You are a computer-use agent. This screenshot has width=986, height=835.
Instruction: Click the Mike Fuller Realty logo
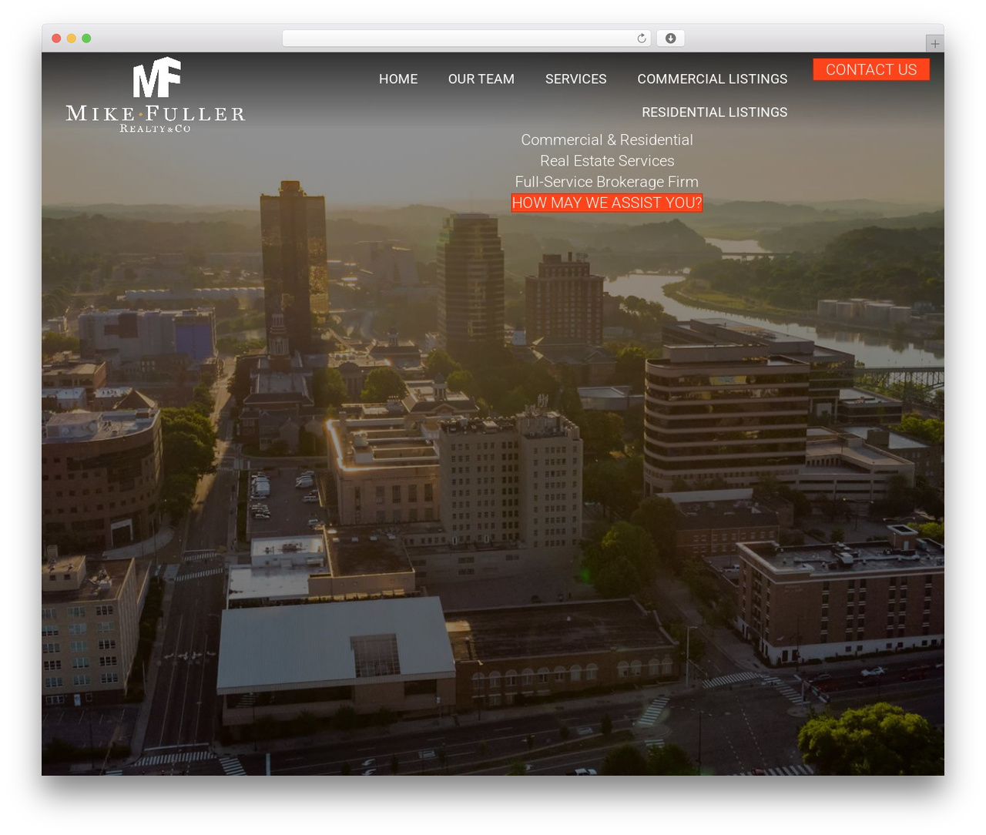(x=156, y=95)
